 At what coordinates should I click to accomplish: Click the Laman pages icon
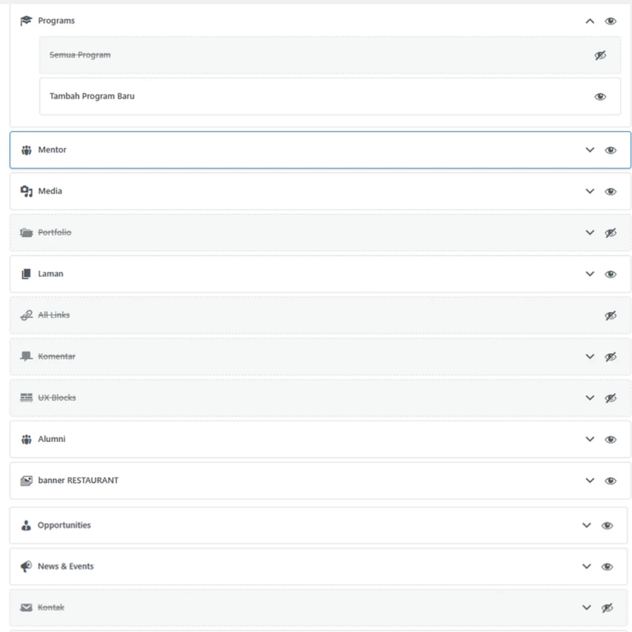(x=26, y=274)
